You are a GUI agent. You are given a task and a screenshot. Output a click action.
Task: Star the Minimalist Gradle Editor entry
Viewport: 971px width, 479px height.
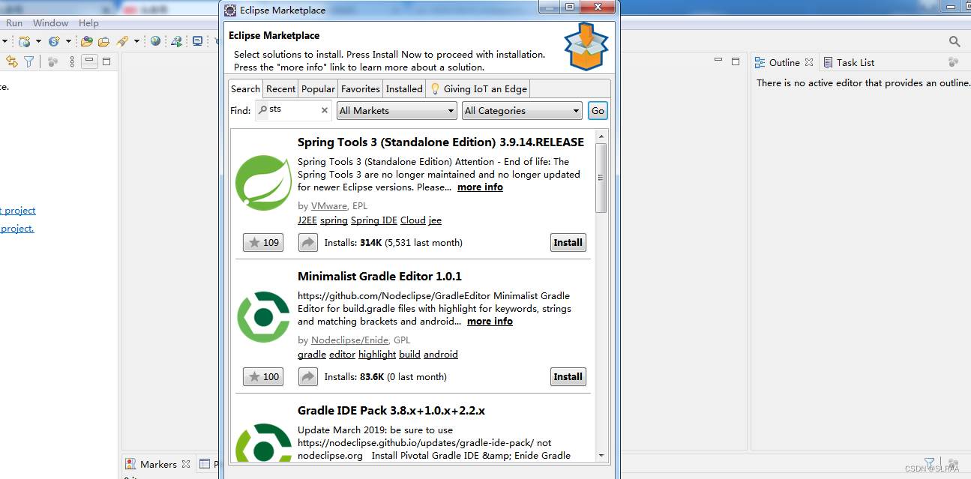[x=263, y=376]
